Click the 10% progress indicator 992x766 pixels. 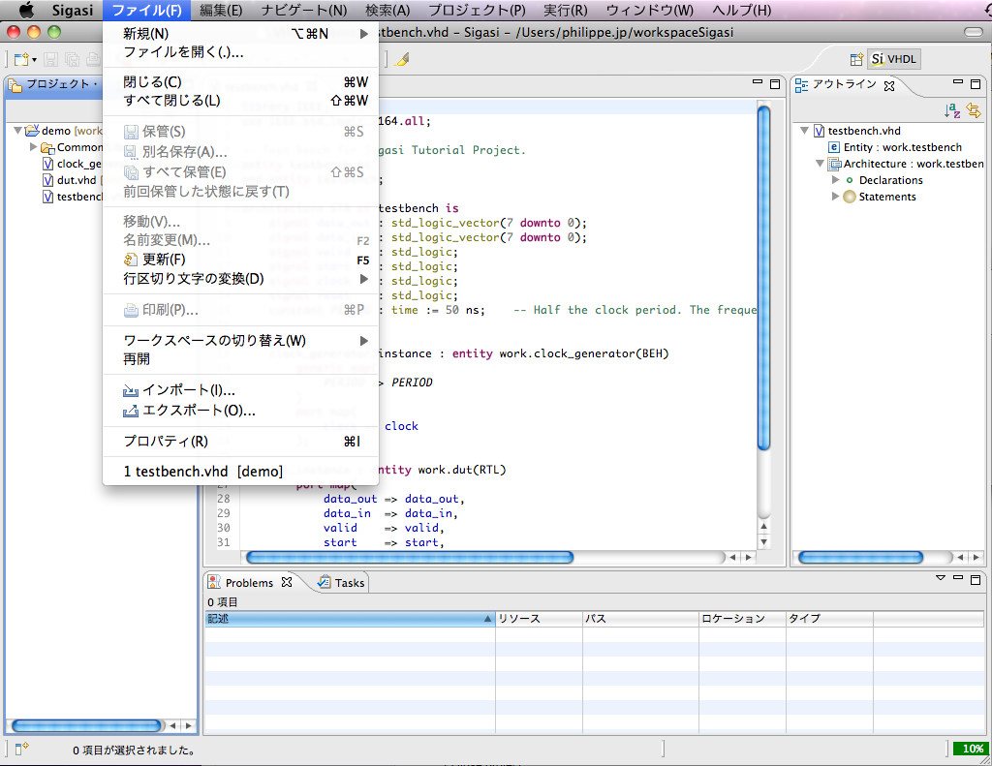coord(971,749)
